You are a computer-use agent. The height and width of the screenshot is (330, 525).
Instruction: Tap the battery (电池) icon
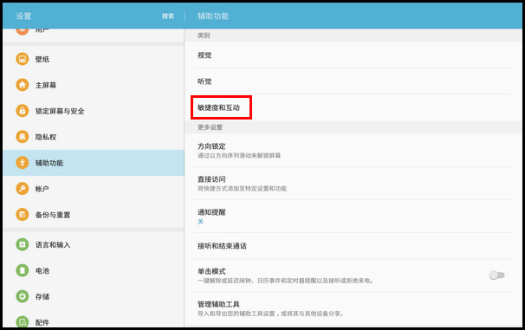[23, 270]
